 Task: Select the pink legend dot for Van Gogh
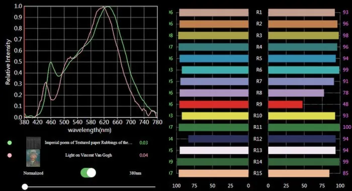pos(10,155)
